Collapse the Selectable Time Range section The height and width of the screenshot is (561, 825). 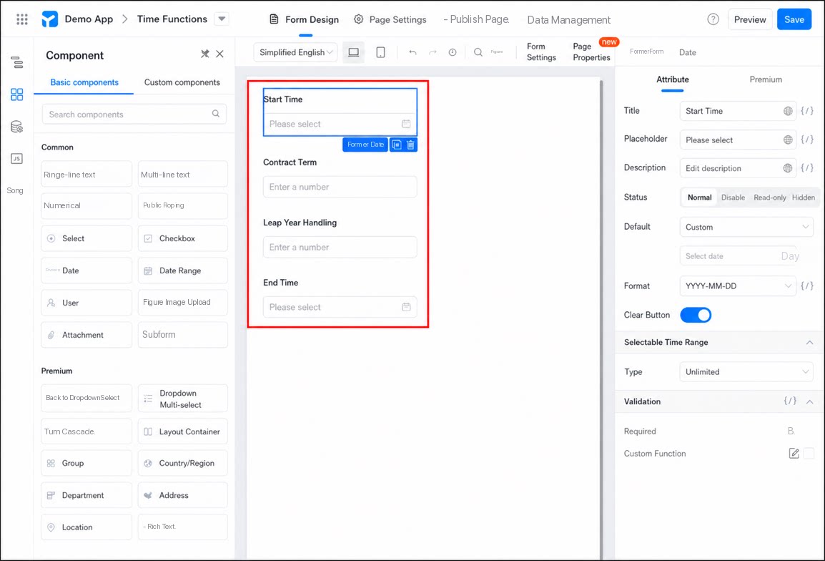pos(809,342)
